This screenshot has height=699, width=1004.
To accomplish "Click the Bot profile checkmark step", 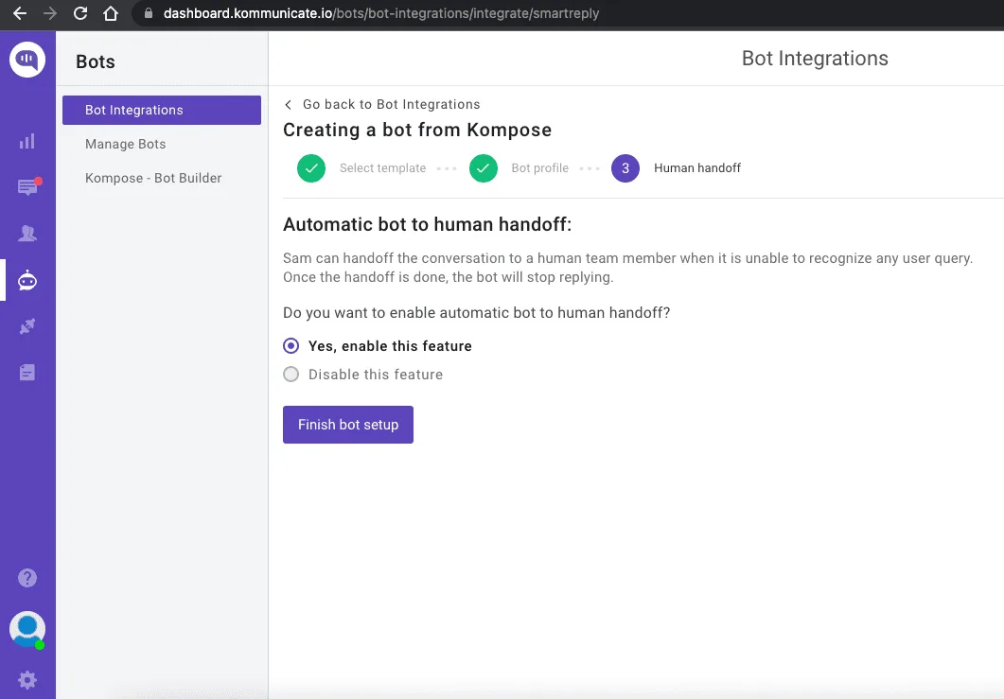I will coord(484,168).
